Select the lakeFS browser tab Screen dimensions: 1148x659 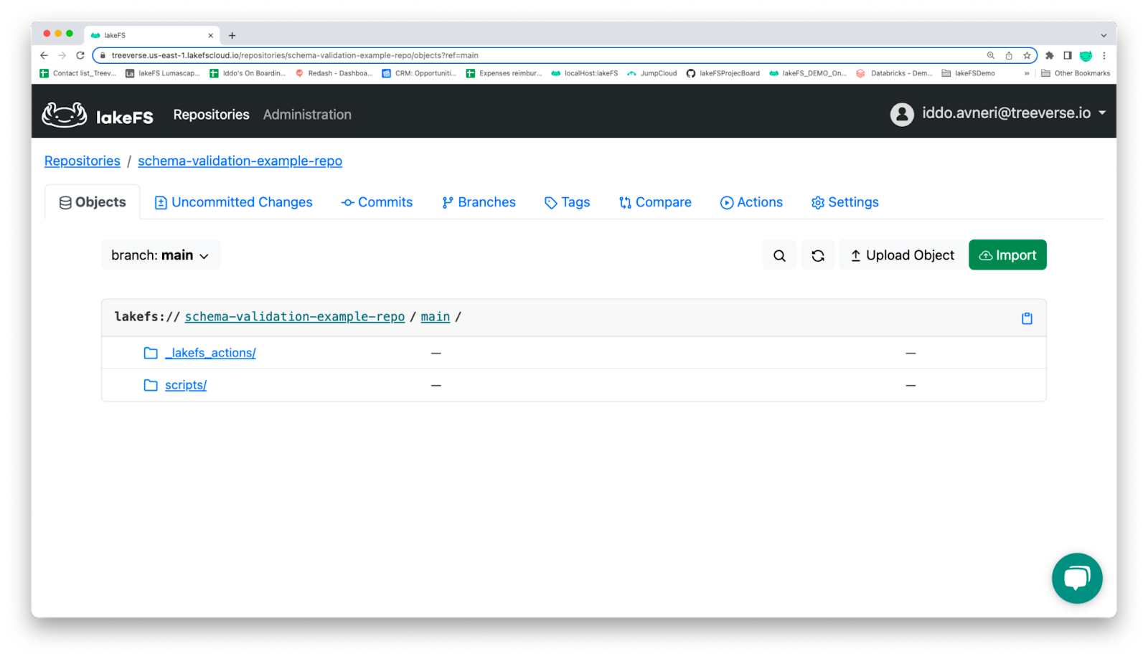pyautogui.click(x=152, y=35)
